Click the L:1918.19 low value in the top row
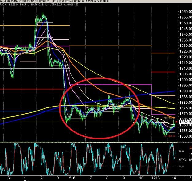 pyautogui.click(x=56, y=1)
